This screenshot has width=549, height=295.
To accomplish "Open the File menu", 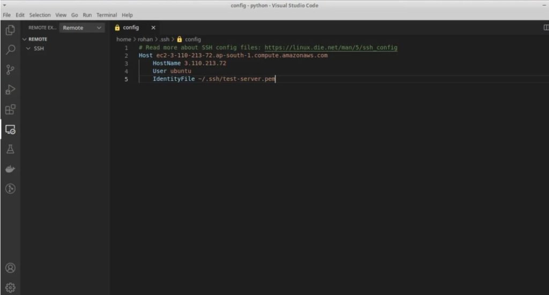I will (6, 15).
